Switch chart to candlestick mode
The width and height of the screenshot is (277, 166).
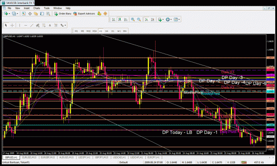[x=120, y=19]
